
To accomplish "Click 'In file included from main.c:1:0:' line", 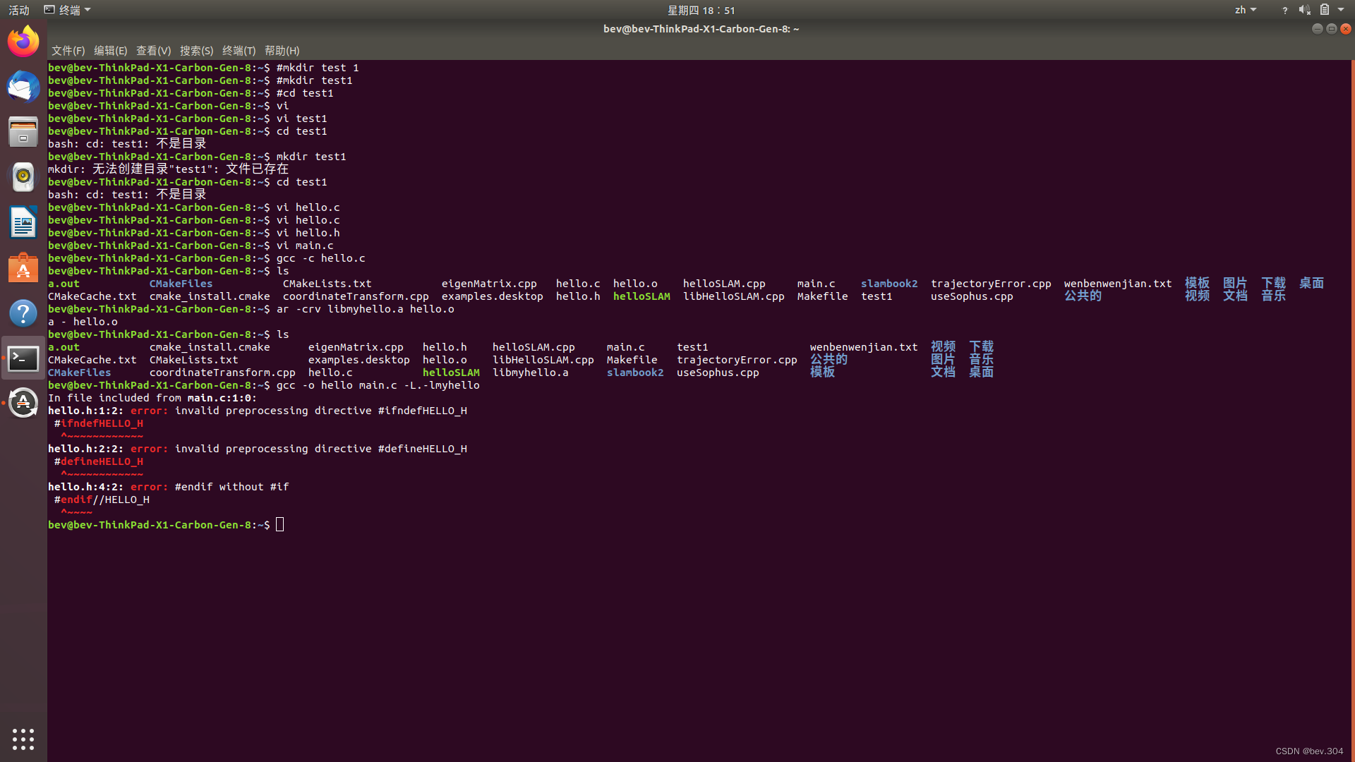I will pos(152,398).
